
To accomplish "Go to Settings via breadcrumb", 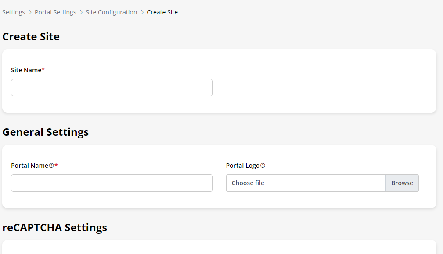I will pyautogui.click(x=14, y=12).
